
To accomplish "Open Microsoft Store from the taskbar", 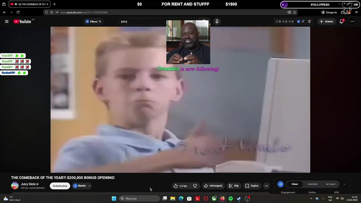I will [x=189, y=198].
